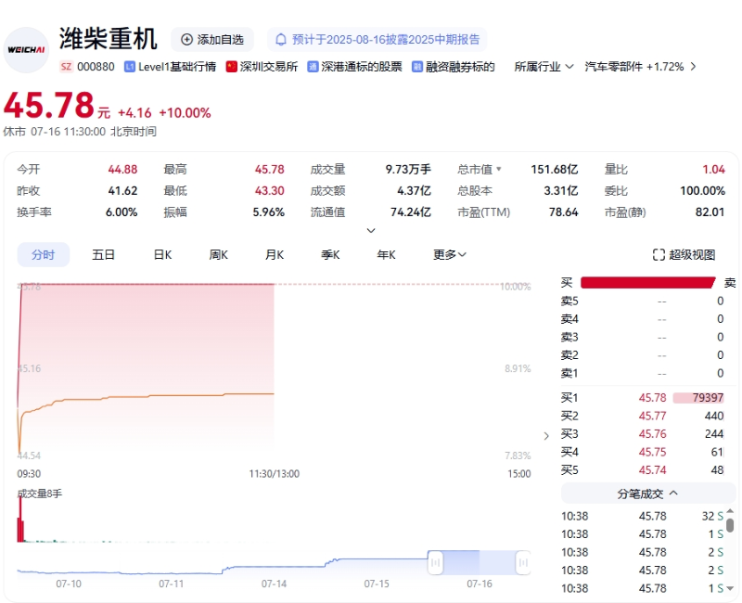The image size is (742, 603).
Task: Click the 卖5 order row label
Action: pos(569,301)
